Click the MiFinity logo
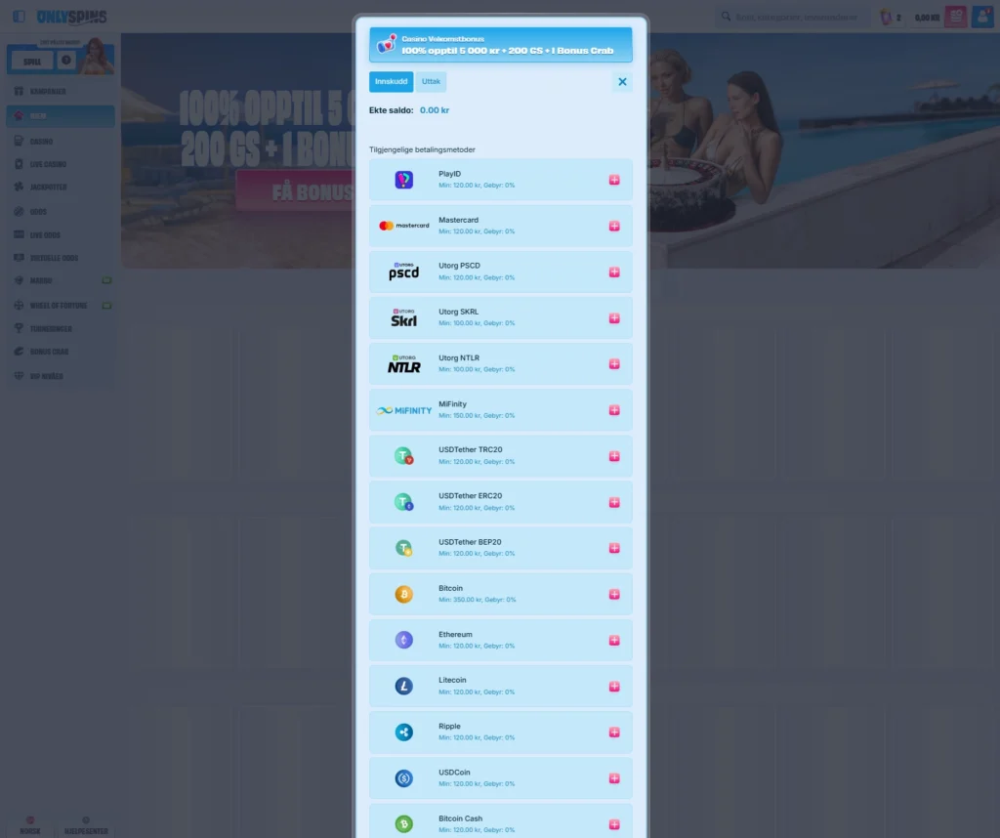 (404, 410)
